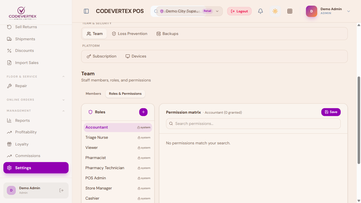
Task: Open the Loss Prevention tab
Action: pos(130,34)
